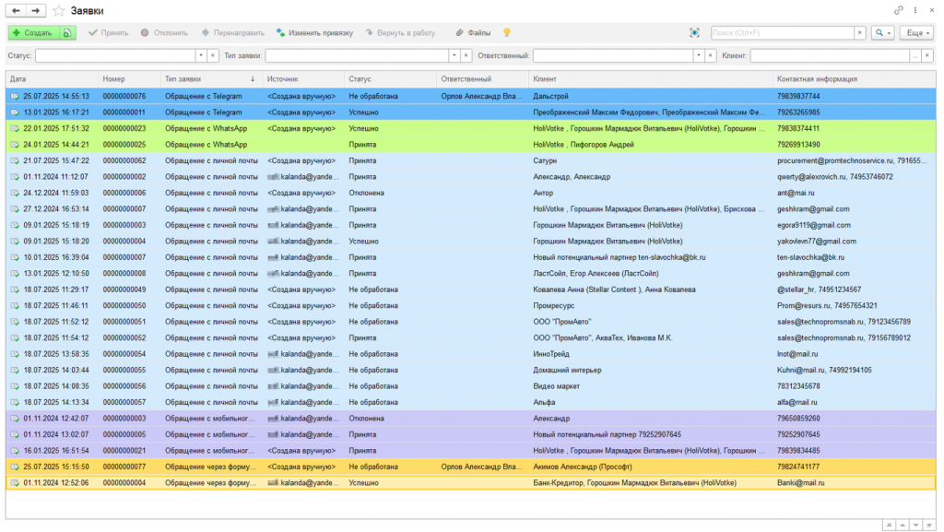The height and width of the screenshot is (532, 944).
Task: Click the search field Поиск (Ctrl+F)
Action: click(x=782, y=32)
